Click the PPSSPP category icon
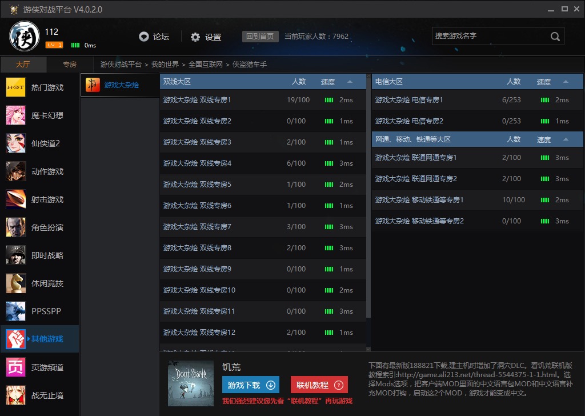This screenshot has width=585, height=416. click(15, 311)
